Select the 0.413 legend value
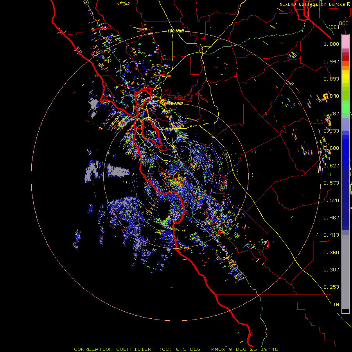Image resolution: width=352 pixels, height=352 pixels. coord(331,235)
